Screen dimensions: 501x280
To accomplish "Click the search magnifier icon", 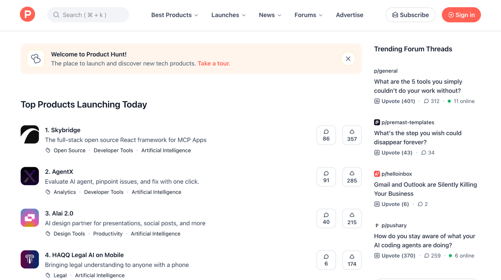I will (x=56, y=15).
